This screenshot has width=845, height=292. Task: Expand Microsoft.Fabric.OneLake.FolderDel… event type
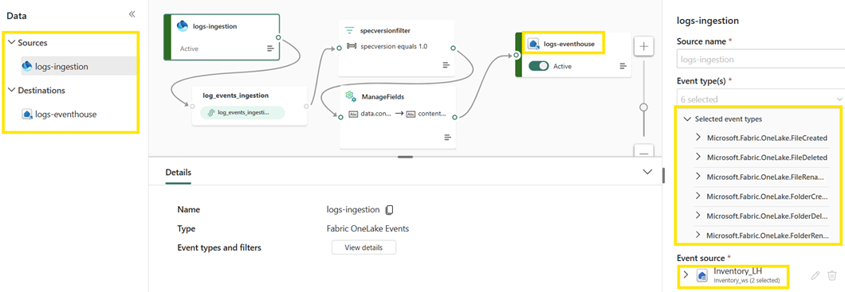click(698, 215)
